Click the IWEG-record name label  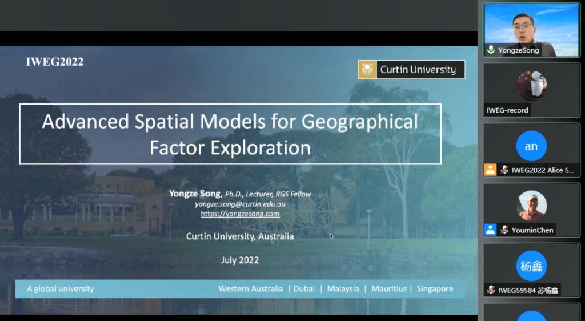click(507, 110)
